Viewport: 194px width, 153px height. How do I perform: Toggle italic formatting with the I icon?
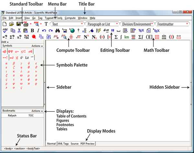click(x=38, y=31)
